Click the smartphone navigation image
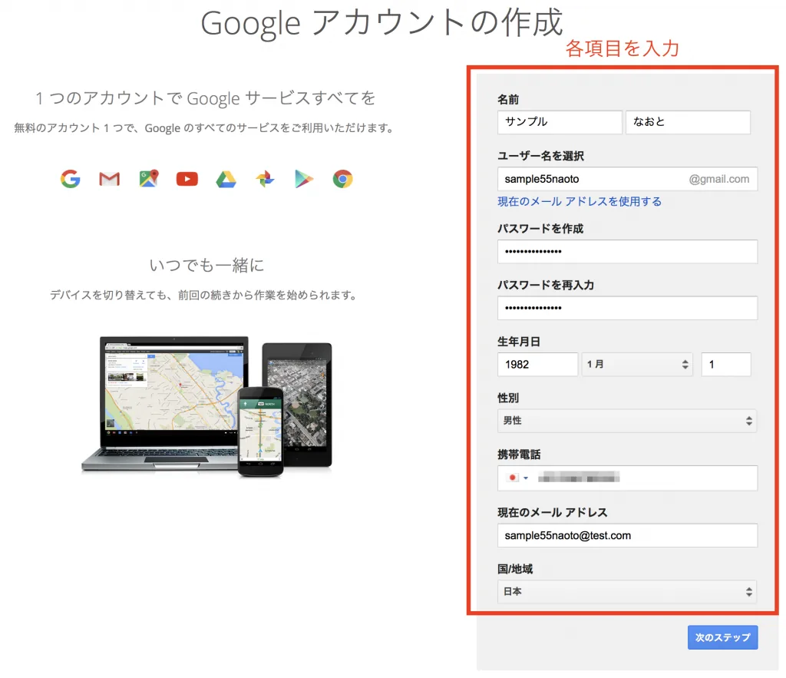Screen dimensions: 786x678 pyautogui.click(x=261, y=432)
